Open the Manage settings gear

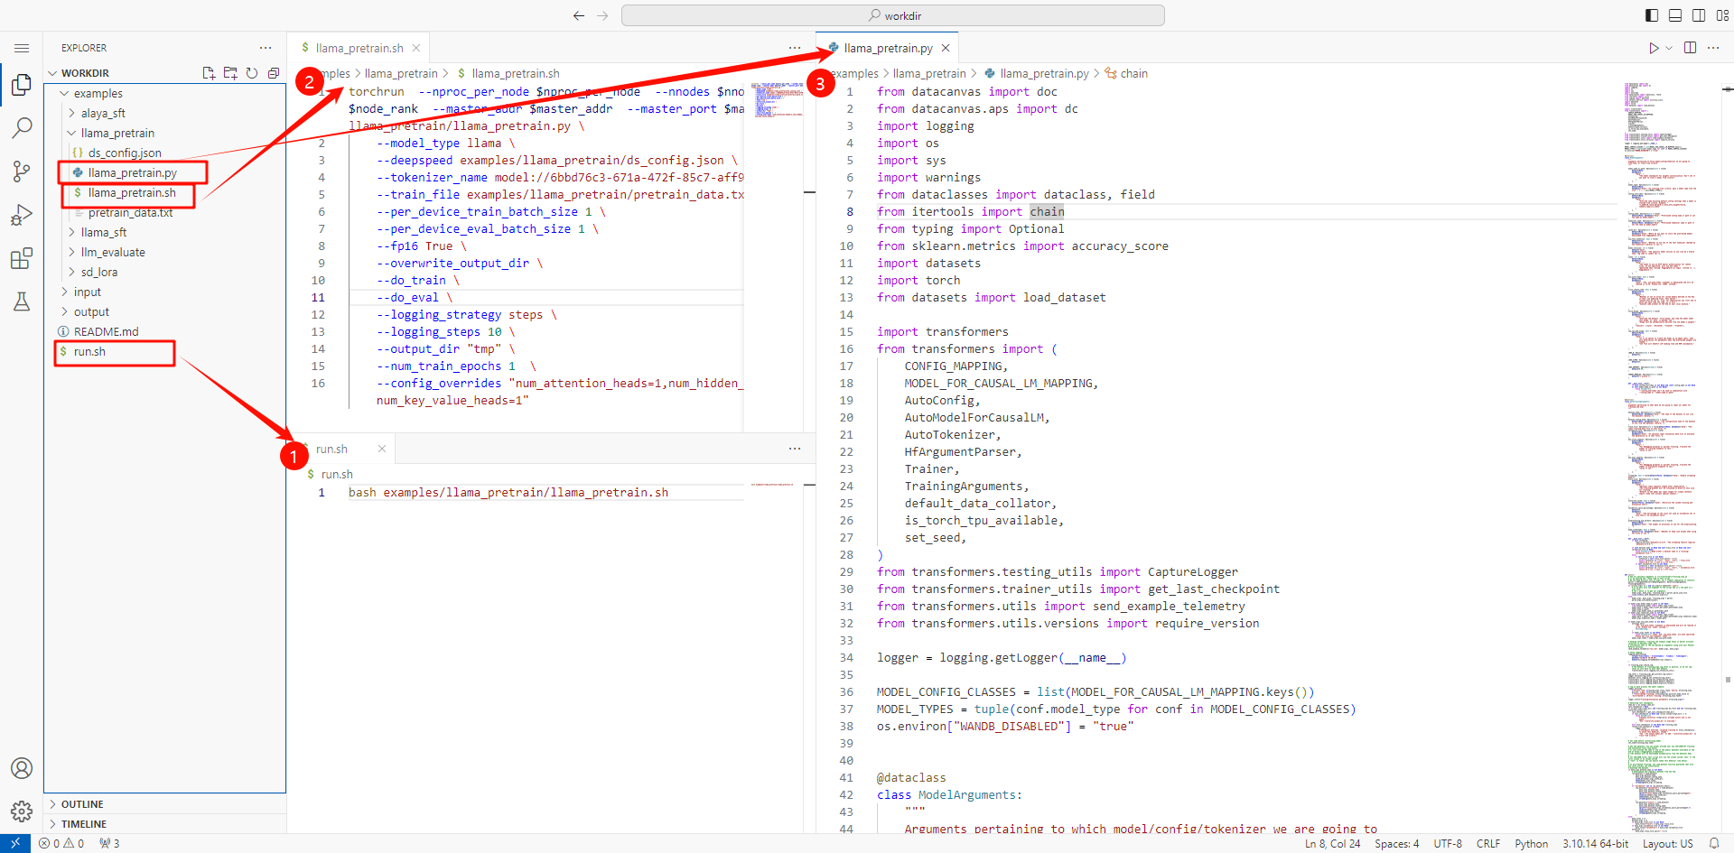coord(22,811)
